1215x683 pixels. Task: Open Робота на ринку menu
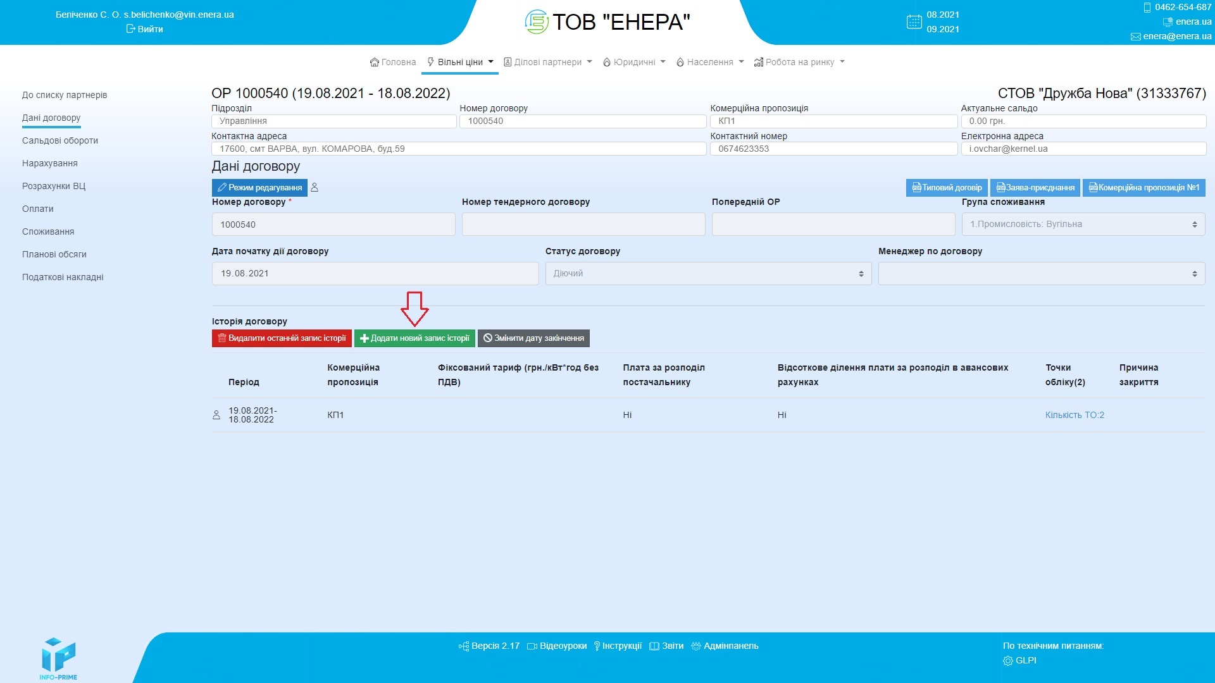coord(799,62)
